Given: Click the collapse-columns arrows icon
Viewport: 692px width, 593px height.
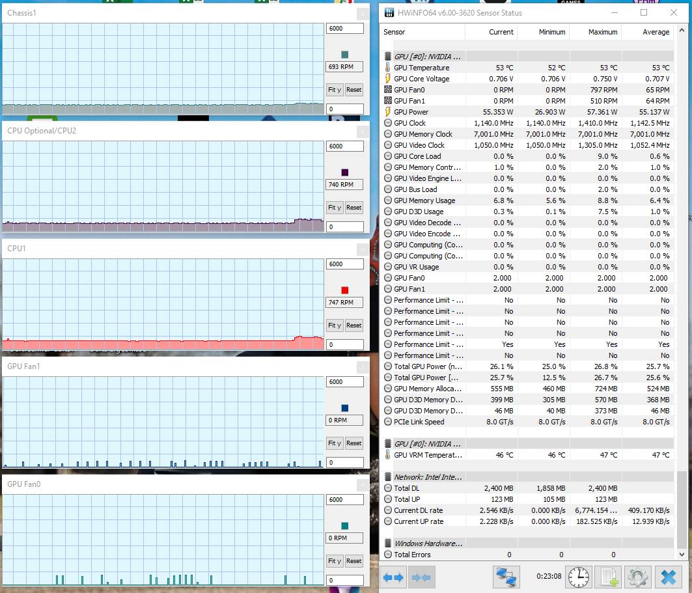Looking at the screenshot, I should click(x=421, y=577).
